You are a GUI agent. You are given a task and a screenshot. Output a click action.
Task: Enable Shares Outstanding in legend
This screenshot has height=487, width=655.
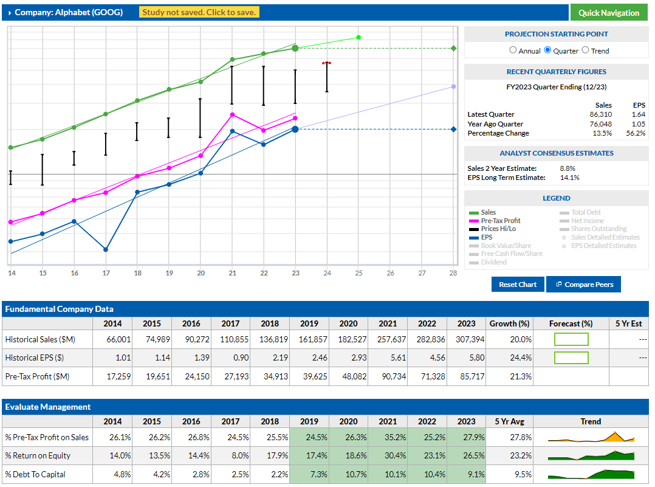[593, 229]
